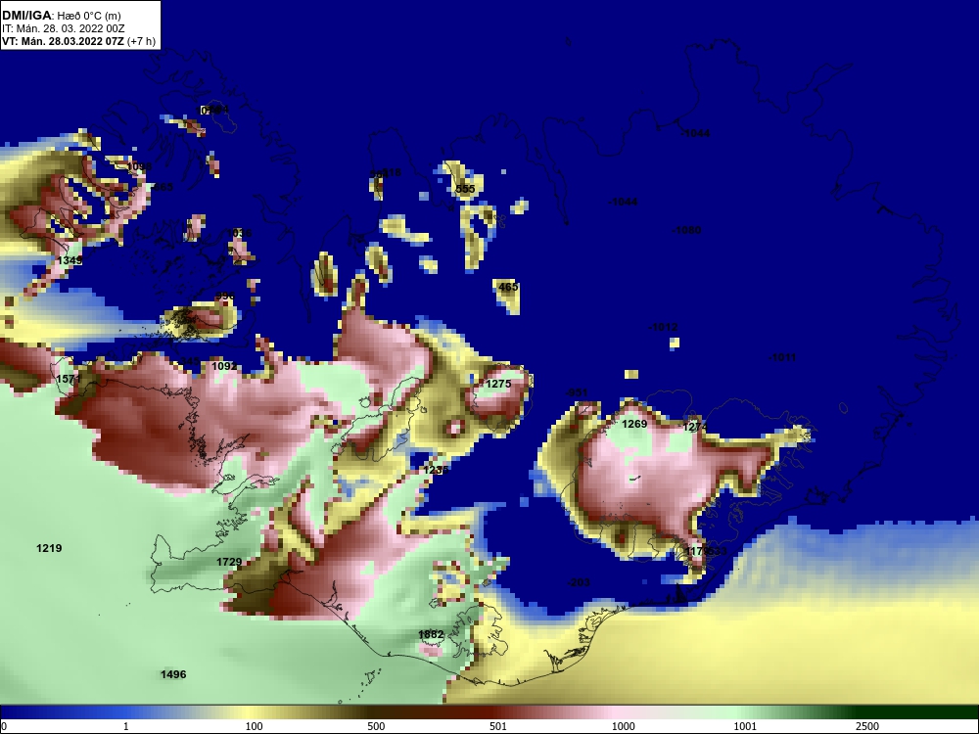The height and width of the screenshot is (734, 979).
Task: Click the map value label 1882
Action: point(431,634)
